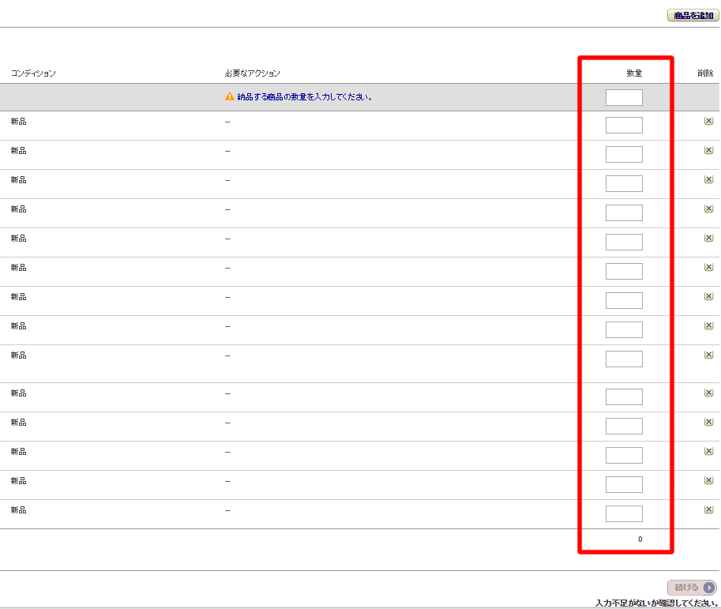Click the warning text 納品する商品の数量を入力してください。
721x609 pixels.
point(305,96)
